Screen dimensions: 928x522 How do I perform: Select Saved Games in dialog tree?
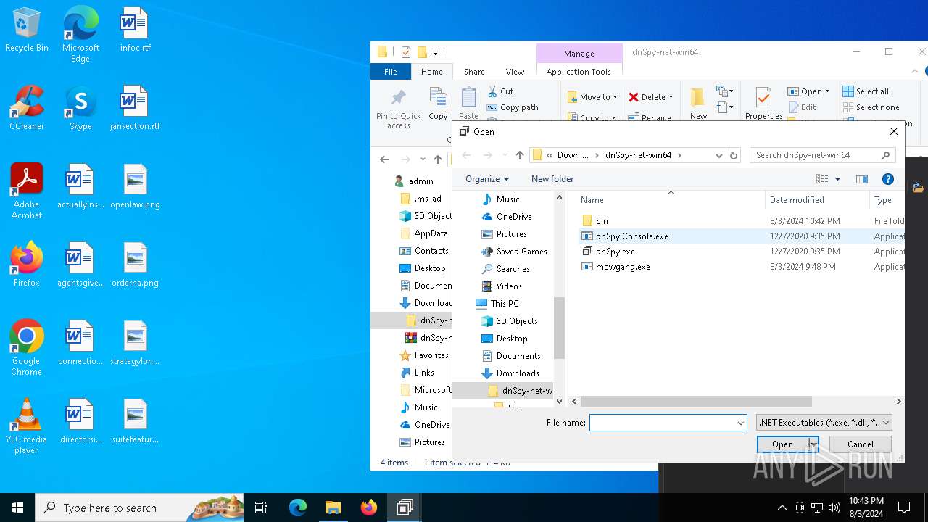(521, 252)
